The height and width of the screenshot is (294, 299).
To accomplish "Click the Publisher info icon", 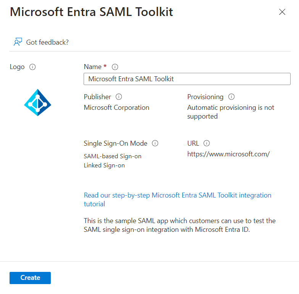I will (119, 97).
